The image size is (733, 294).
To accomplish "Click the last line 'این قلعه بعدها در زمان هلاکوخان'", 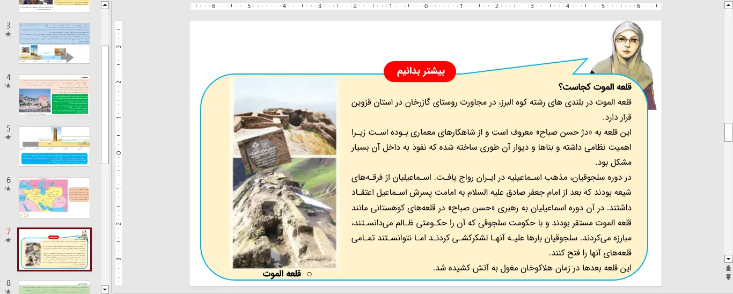I will pos(532,267).
